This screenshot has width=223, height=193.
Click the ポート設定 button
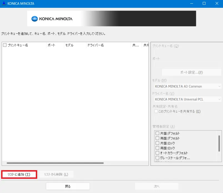tap(191, 72)
